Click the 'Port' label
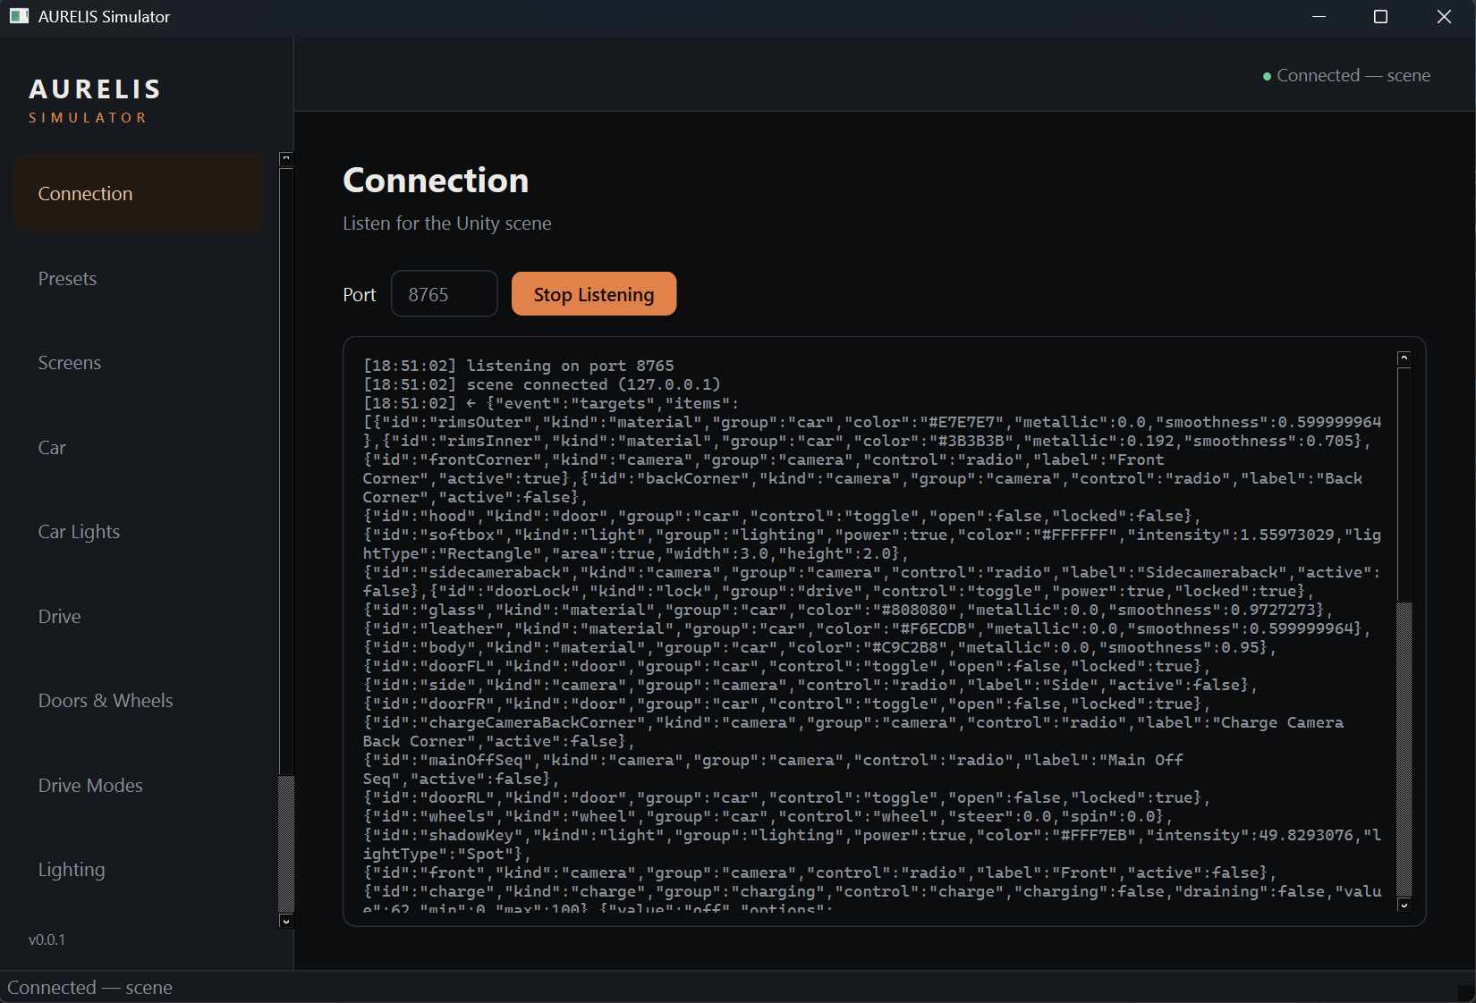 tap(360, 295)
